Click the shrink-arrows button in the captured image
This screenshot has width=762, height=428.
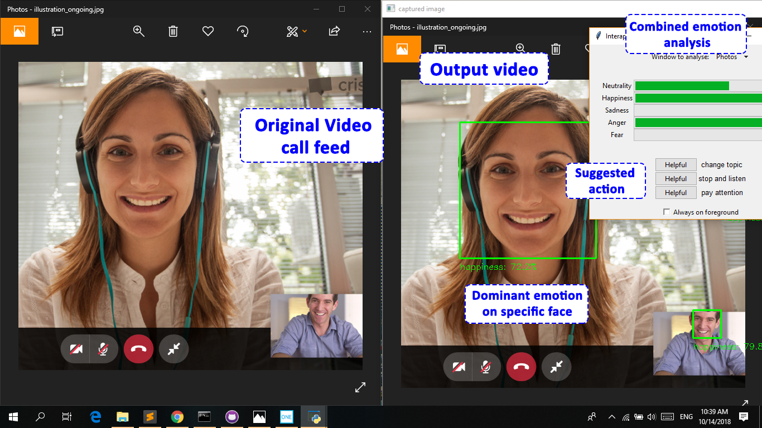tap(557, 367)
